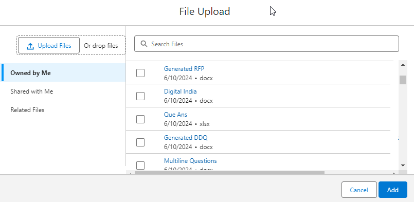Click the horizontal scrollbar left arrow
This screenshot has height=202, width=414.
click(x=130, y=174)
